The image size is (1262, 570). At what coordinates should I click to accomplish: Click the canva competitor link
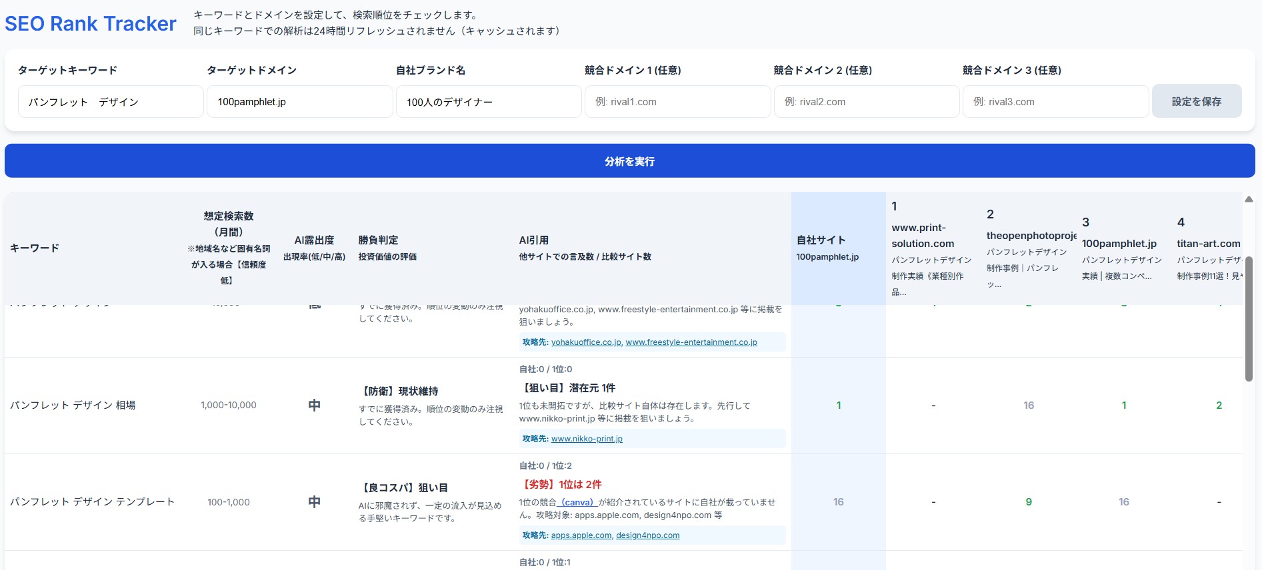pos(577,502)
